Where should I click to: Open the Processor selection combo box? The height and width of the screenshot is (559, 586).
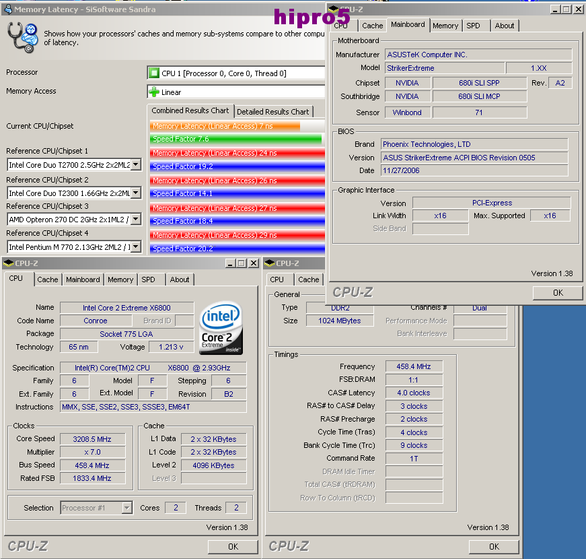coord(236,73)
